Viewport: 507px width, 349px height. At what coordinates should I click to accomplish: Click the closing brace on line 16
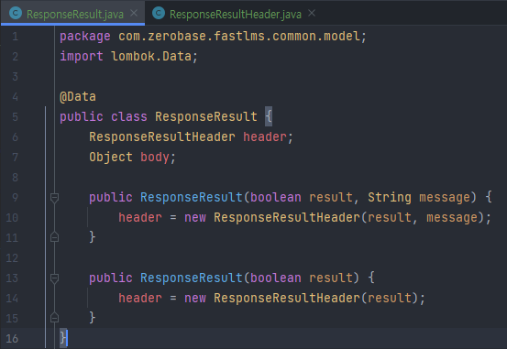pyautogui.click(x=63, y=338)
